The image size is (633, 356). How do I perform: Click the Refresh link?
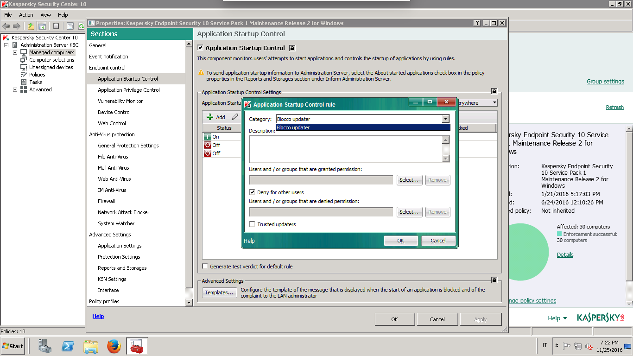(614, 107)
